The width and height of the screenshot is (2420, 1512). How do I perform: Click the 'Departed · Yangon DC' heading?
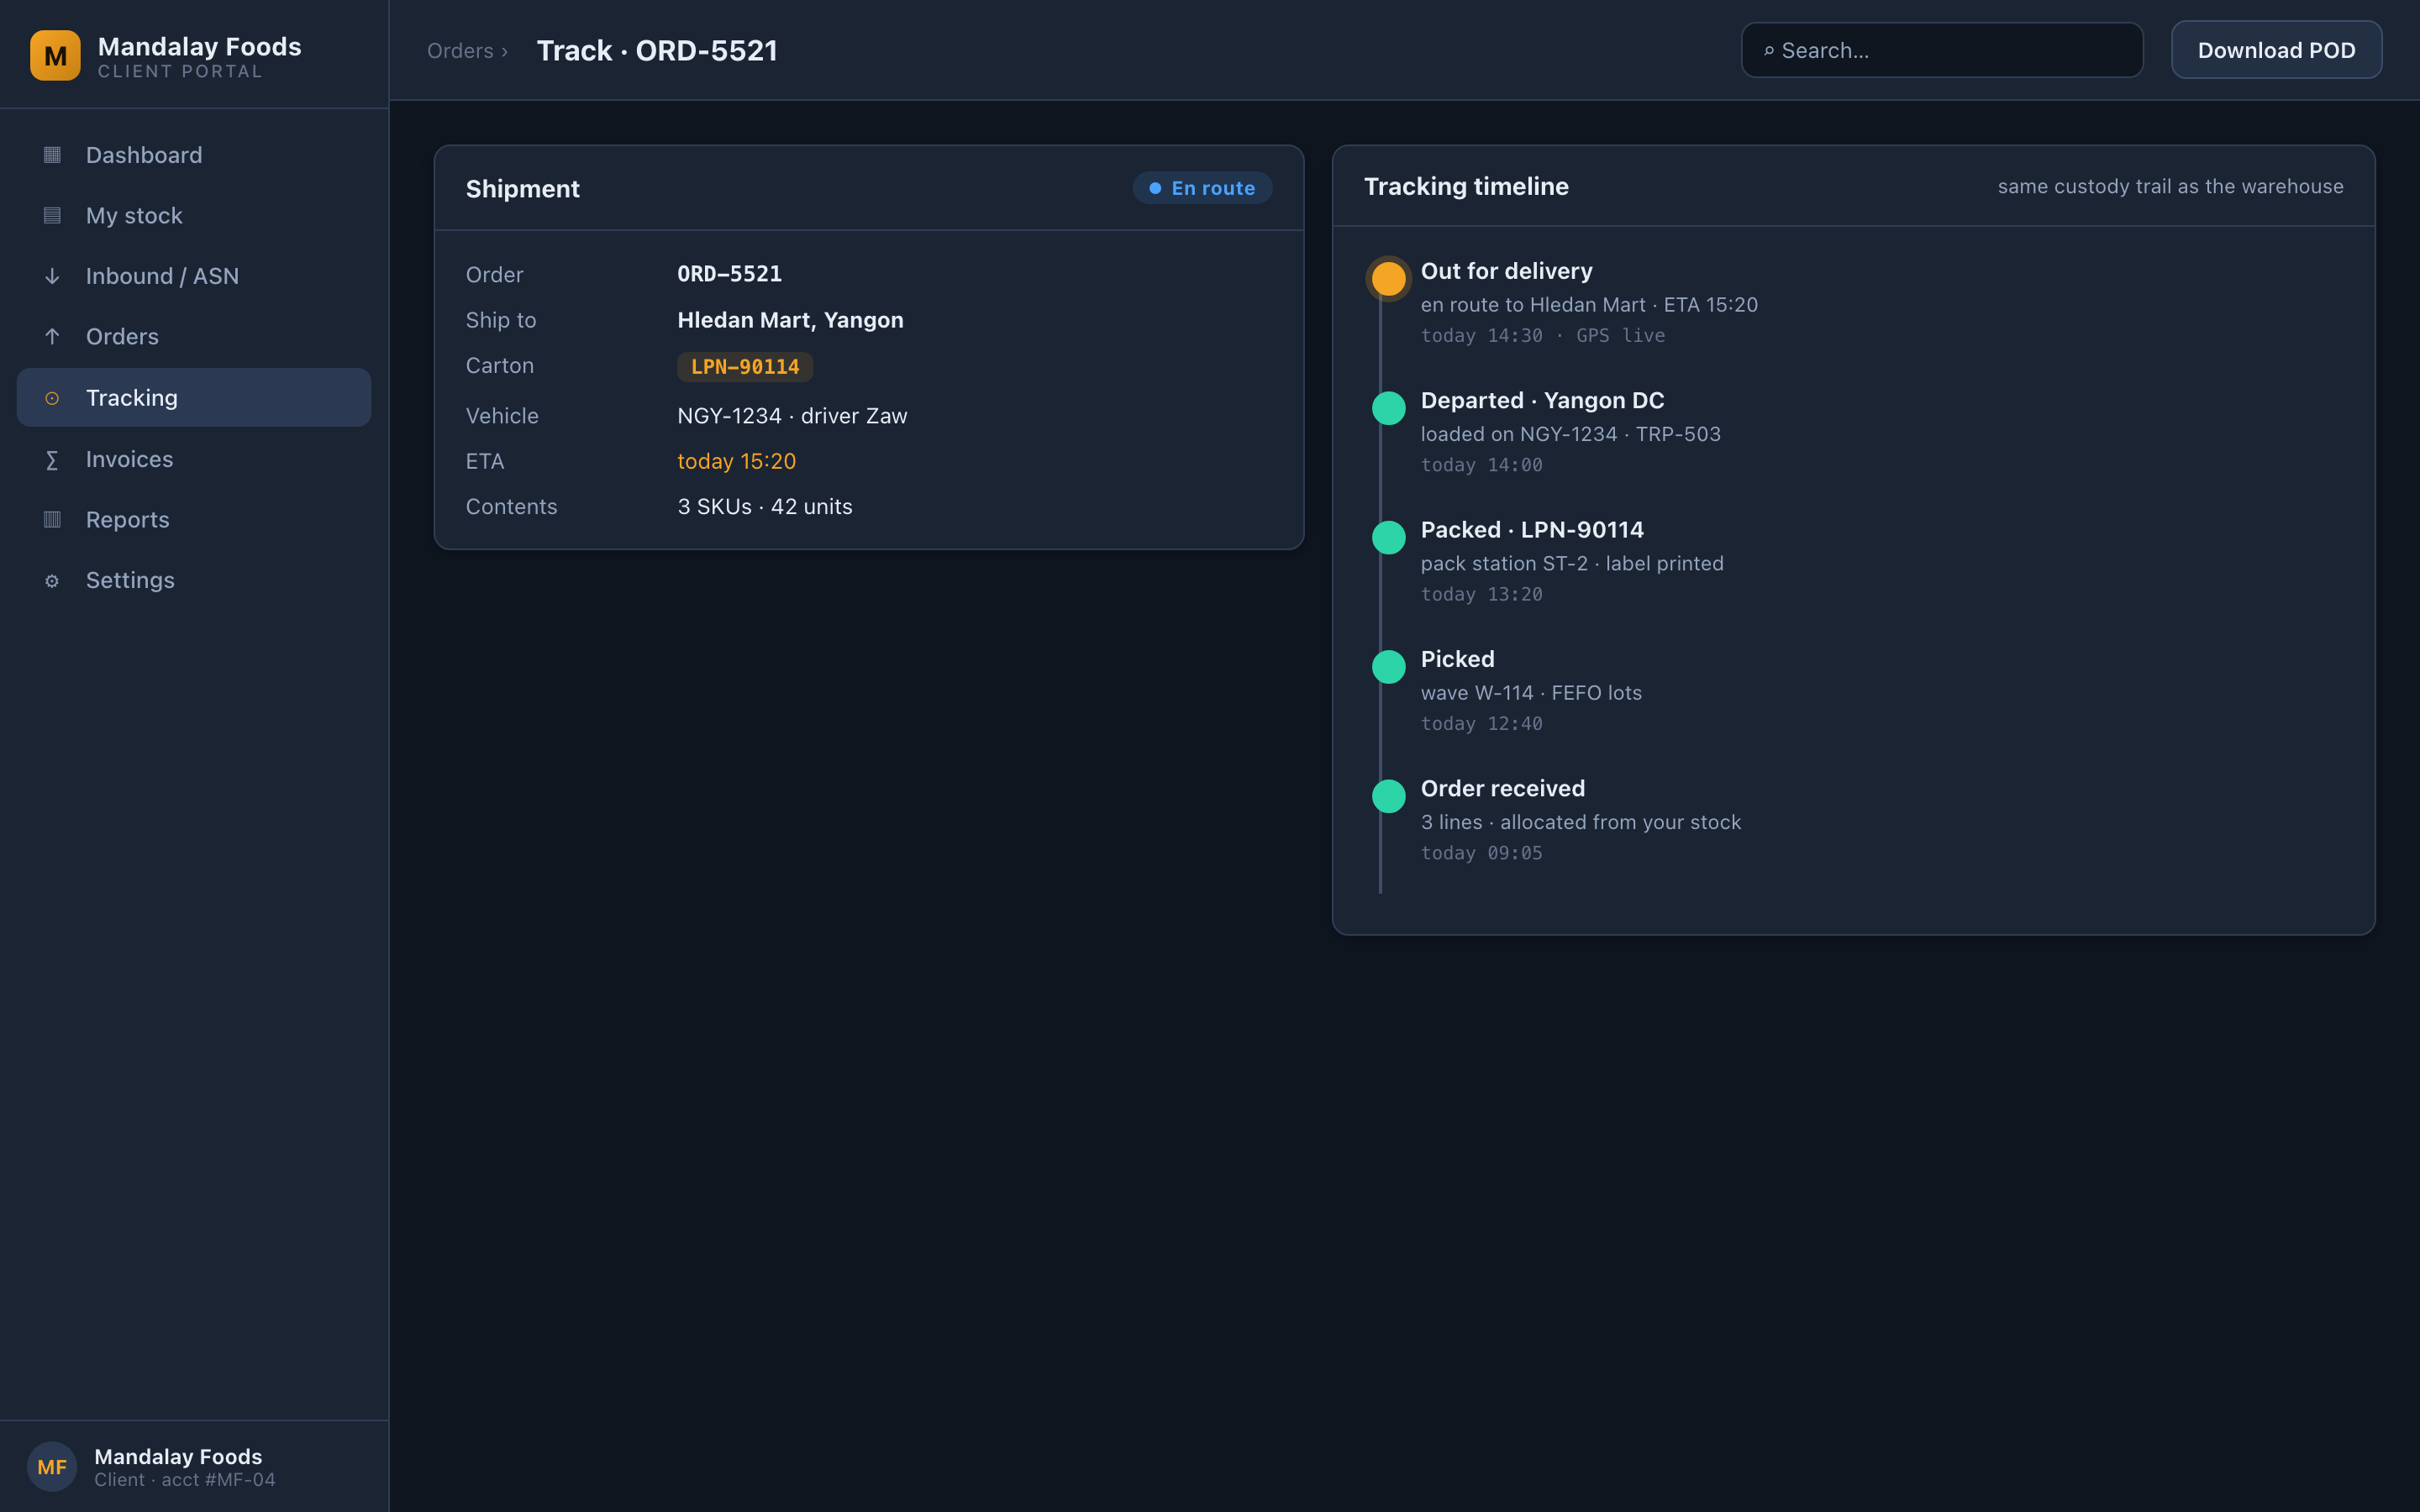pos(1542,400)
